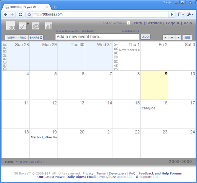Open the FAQ footer link
This screenshot has width=197, height=183.
(132, 173)
